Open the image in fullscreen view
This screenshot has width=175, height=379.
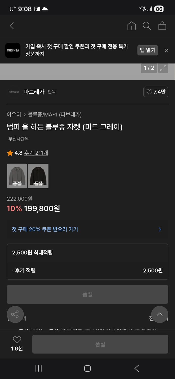(x=163, y=68)
